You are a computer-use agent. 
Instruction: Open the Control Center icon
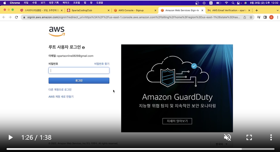click(x=239, y=3)
